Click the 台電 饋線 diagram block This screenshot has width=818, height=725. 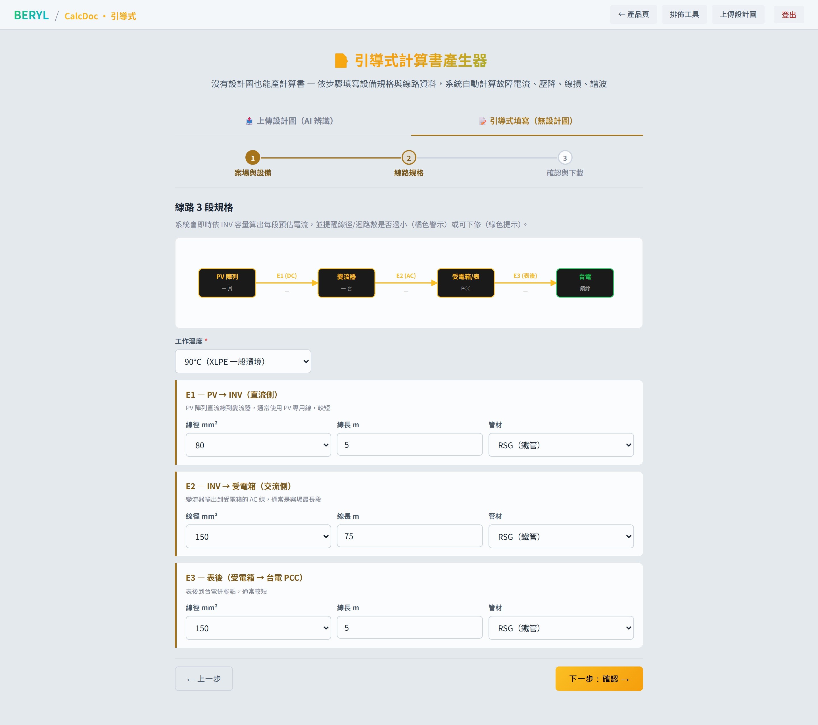[x=585, y=283]
